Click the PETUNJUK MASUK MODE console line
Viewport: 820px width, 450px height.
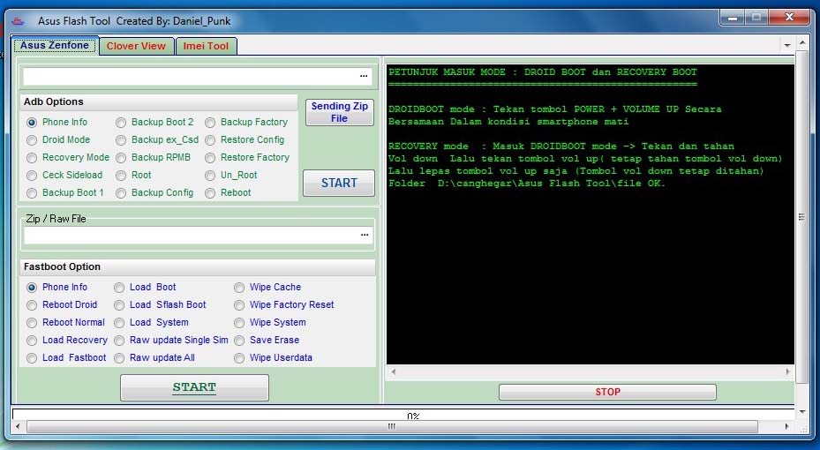tap(543, 72)
